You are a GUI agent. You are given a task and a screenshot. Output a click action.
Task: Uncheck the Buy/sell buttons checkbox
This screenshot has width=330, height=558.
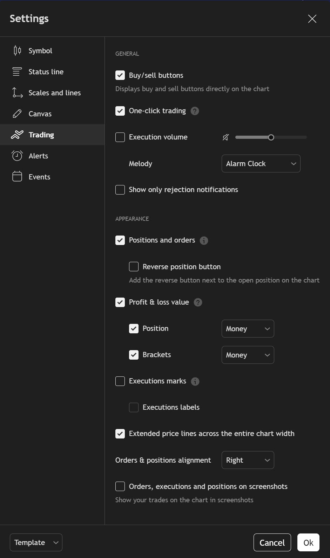click(120, 75)
